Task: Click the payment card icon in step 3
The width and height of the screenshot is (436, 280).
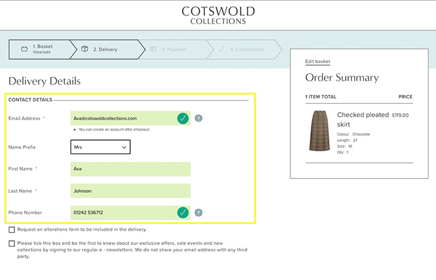Action: pyautogui.click(x=153, y=49)
